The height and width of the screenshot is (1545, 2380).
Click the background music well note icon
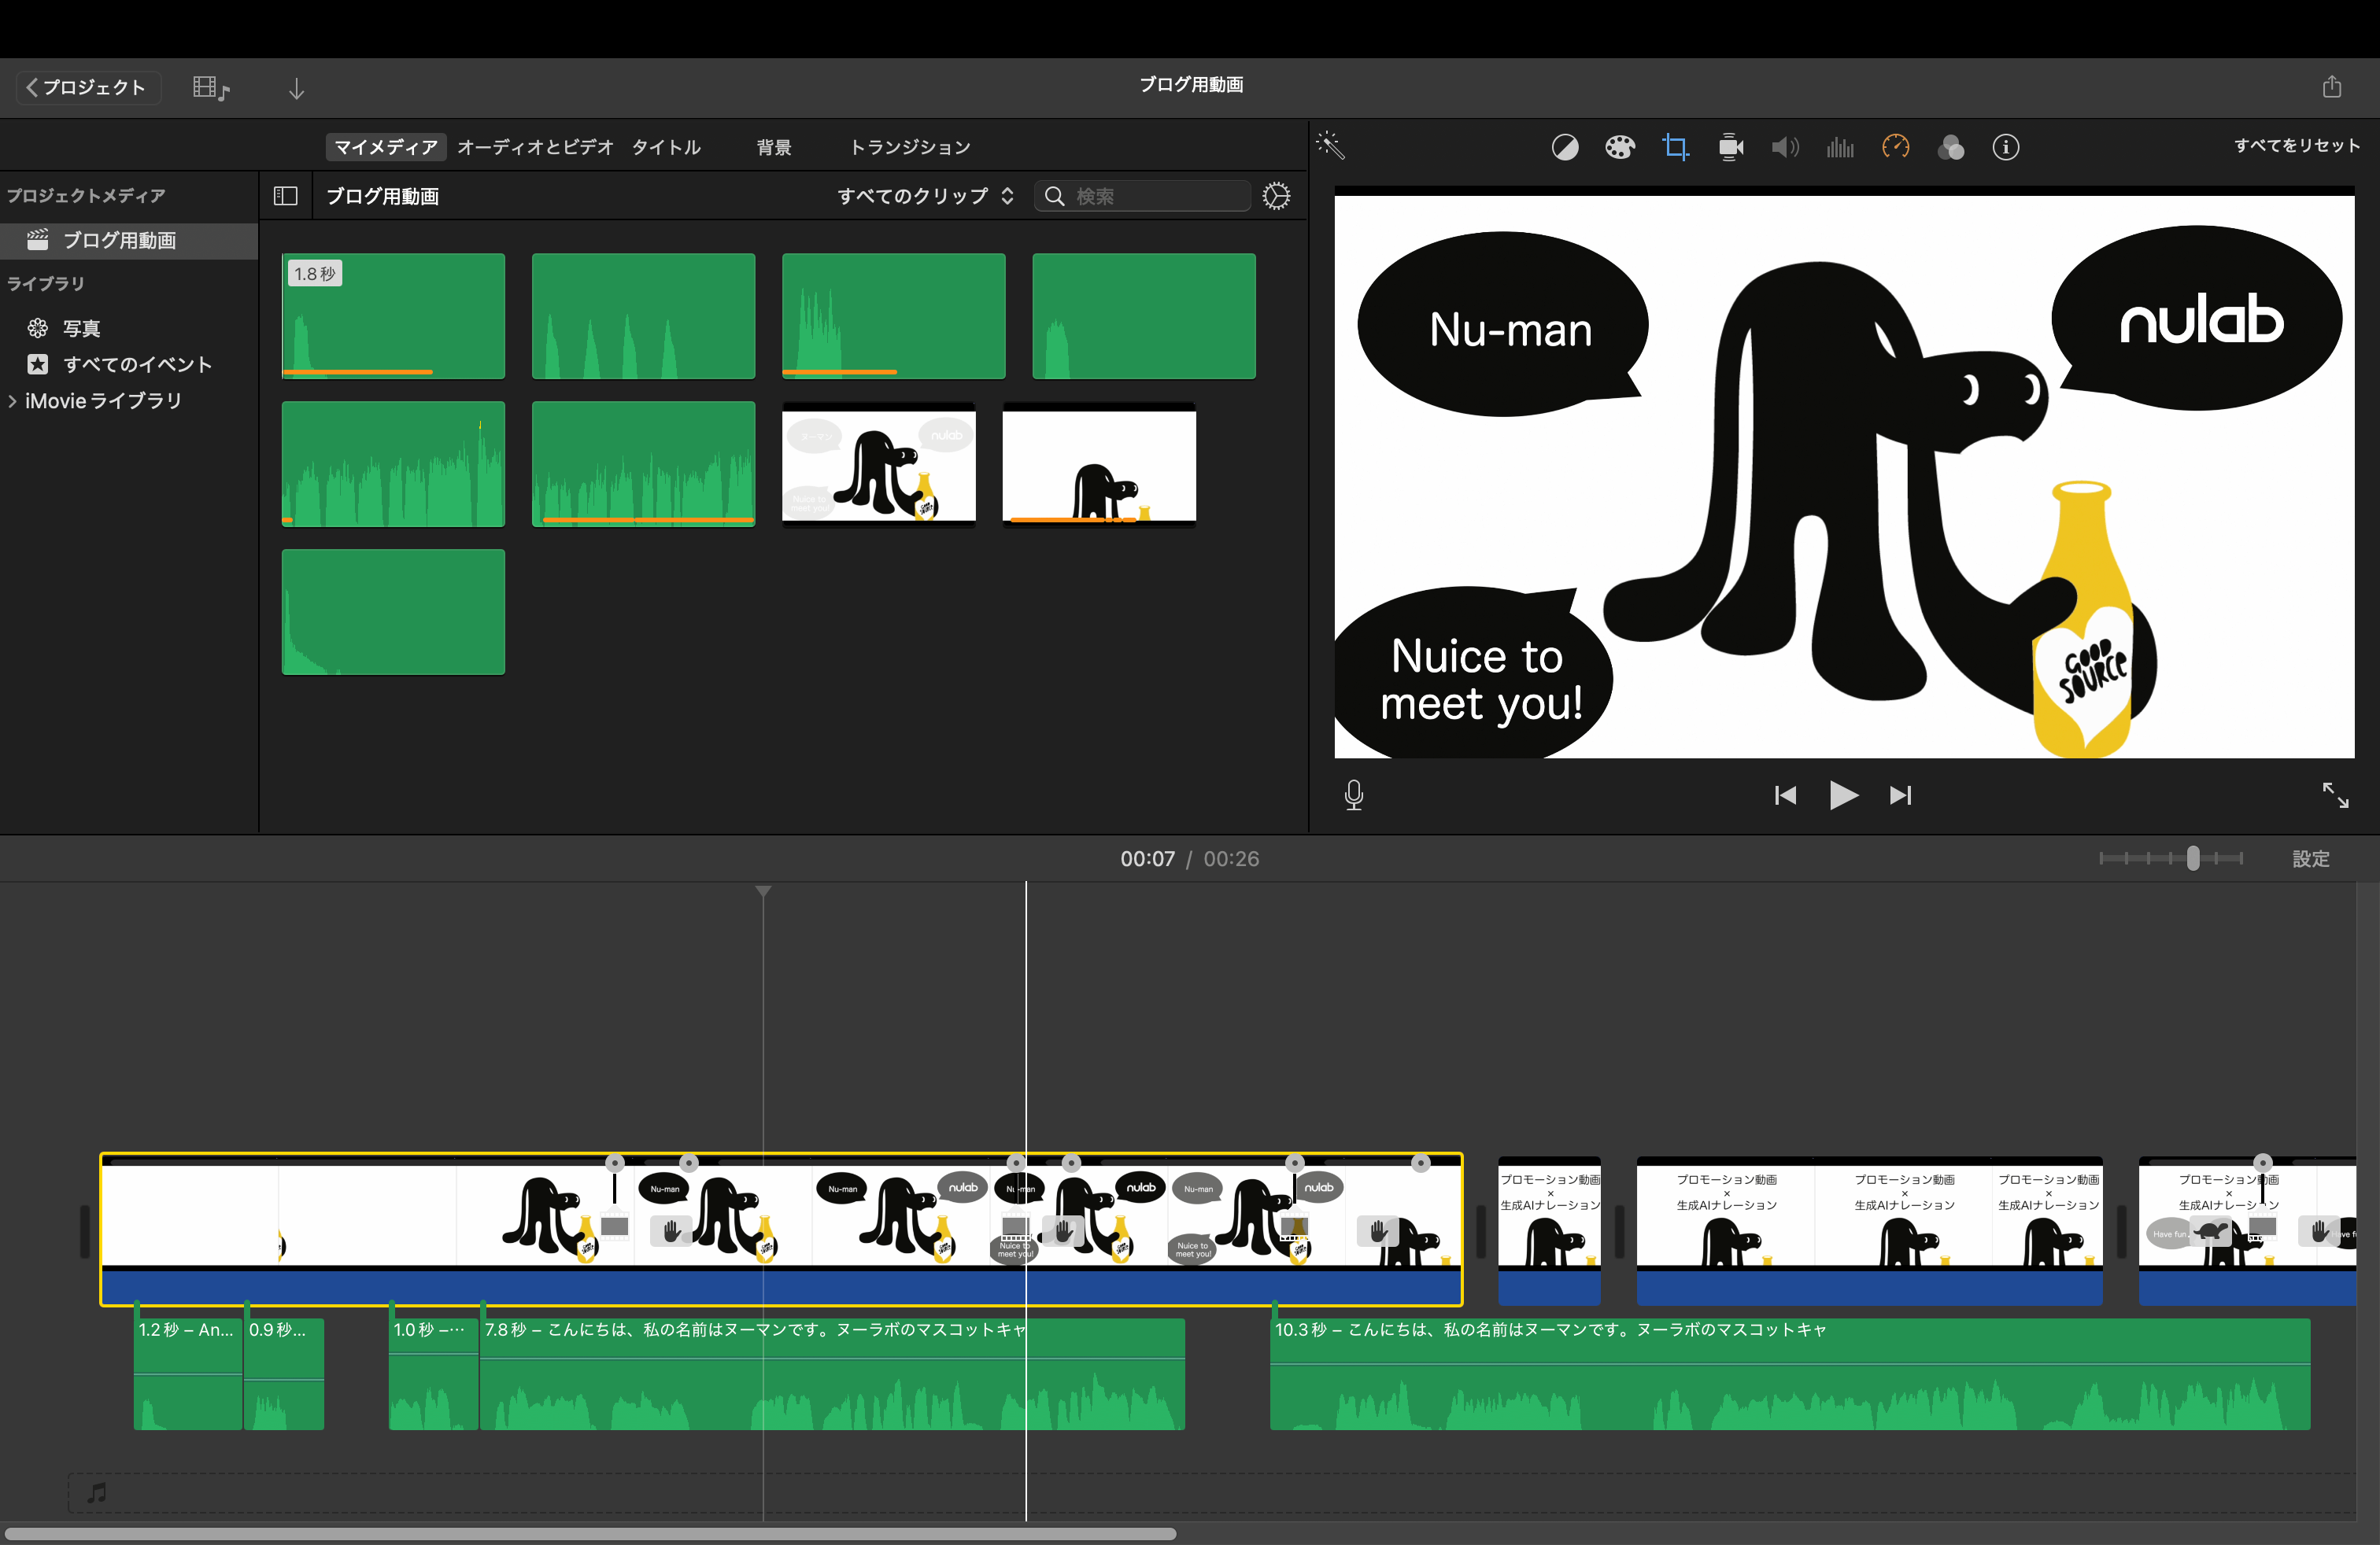[x=97, y=1493]
